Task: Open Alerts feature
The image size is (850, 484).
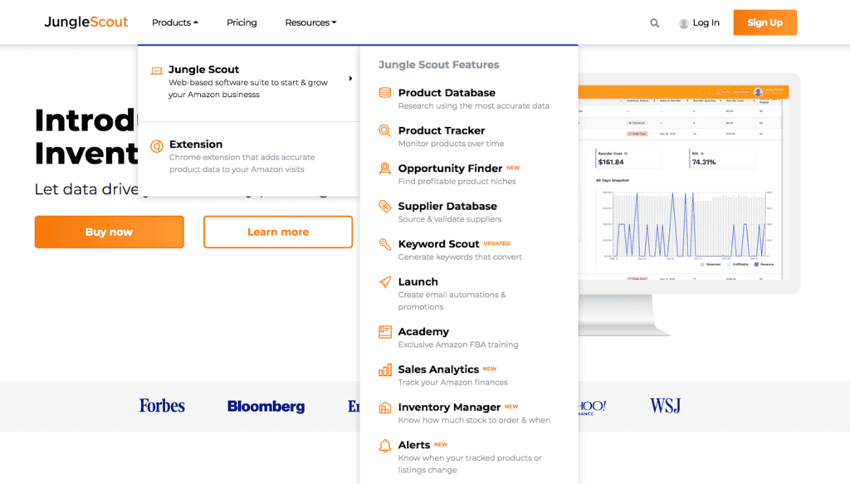Action: [414, 445]
